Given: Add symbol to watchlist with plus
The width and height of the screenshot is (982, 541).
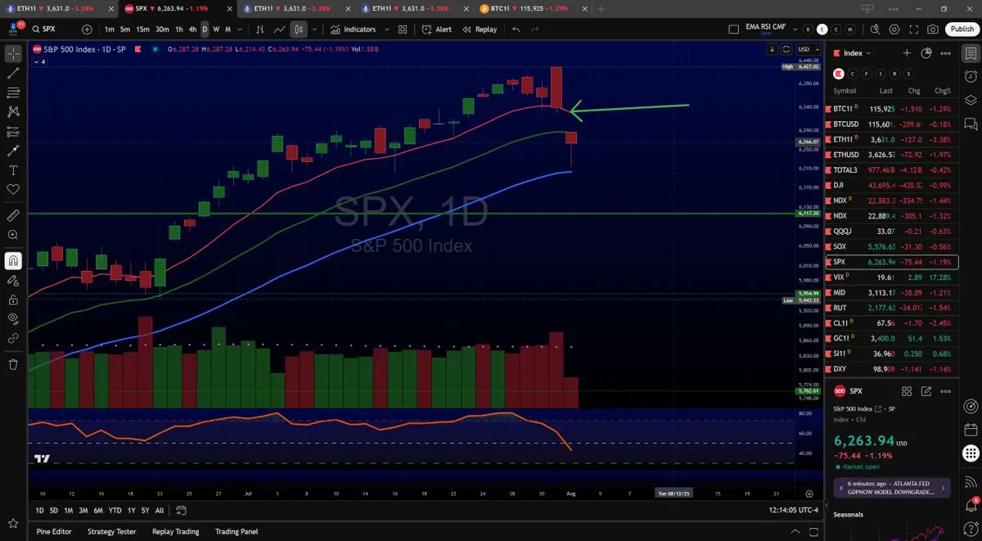Looking at the screenshot, I should [907, 53].
